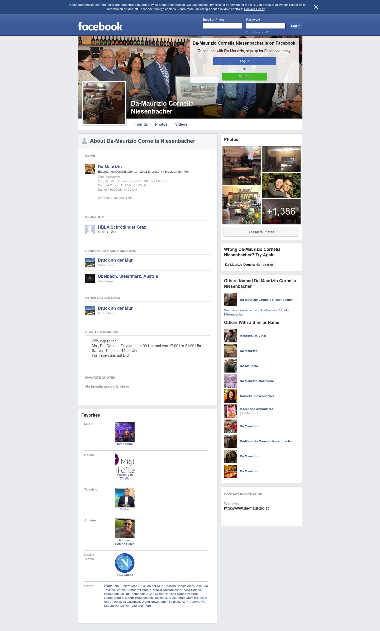This screenshot has width=380, height=631.
Task: Open the profile picture thumbnail
Action: tap(104, 103)
